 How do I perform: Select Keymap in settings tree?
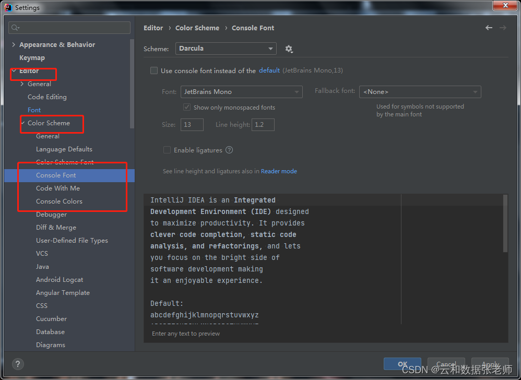pyautogui.click(x=32, y=58)
